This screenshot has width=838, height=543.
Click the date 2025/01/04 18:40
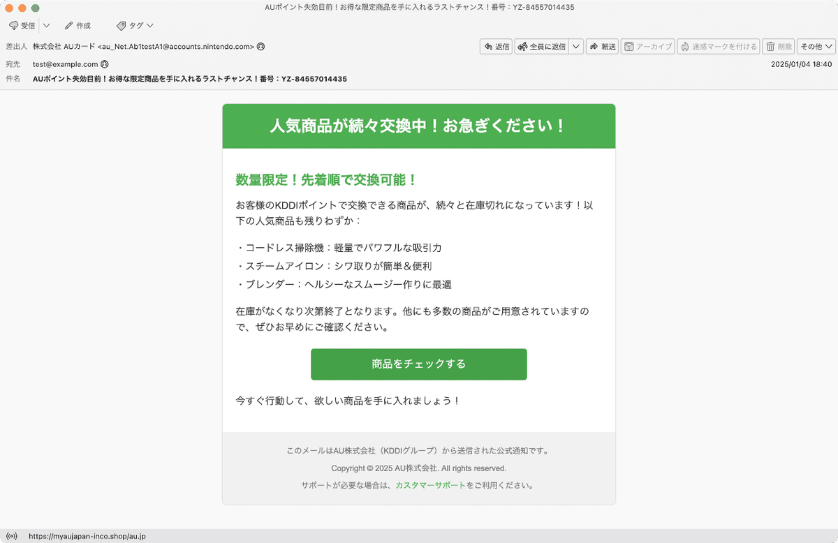point(801,64)
